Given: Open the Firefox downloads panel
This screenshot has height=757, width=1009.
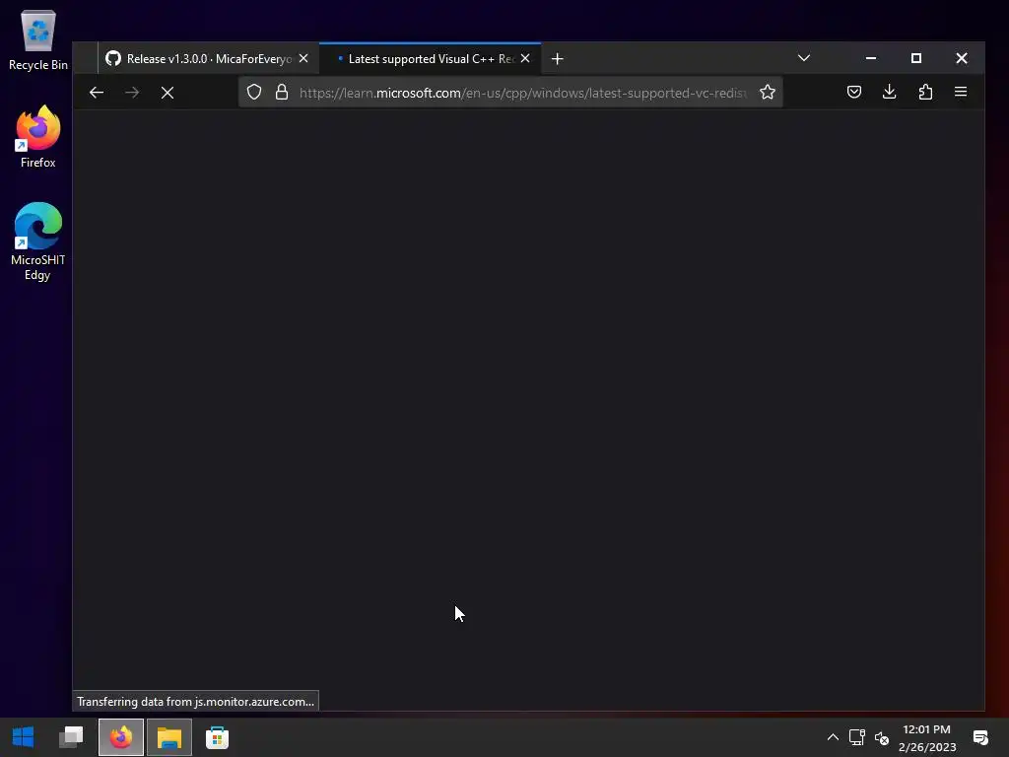Looking at the screenshot, I should click(x=890, y=92).
